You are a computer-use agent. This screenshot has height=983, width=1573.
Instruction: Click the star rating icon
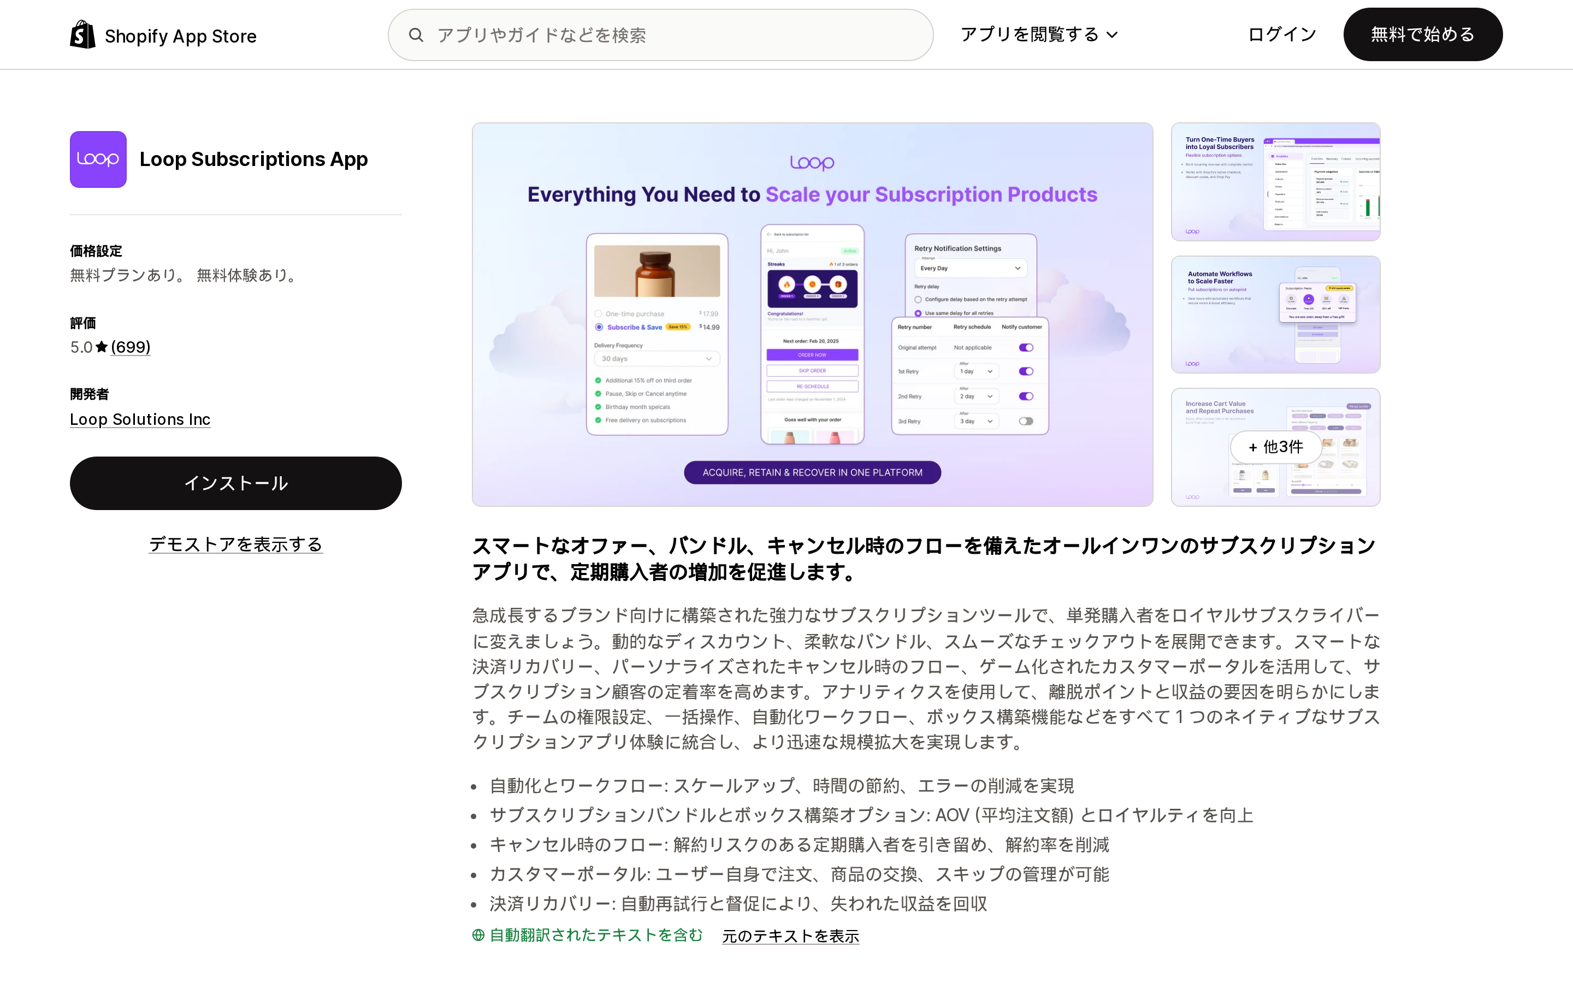[102, 347]
